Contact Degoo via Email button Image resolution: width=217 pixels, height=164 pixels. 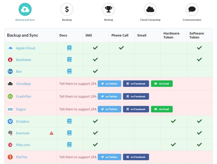tap(162, 109)
